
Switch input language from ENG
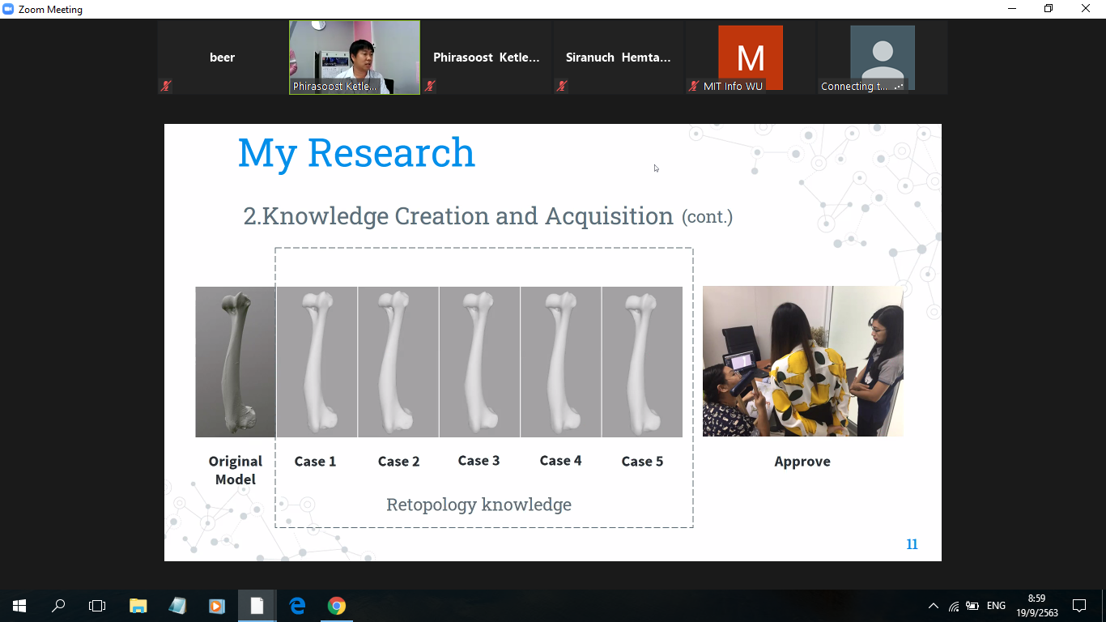[996, 606]
